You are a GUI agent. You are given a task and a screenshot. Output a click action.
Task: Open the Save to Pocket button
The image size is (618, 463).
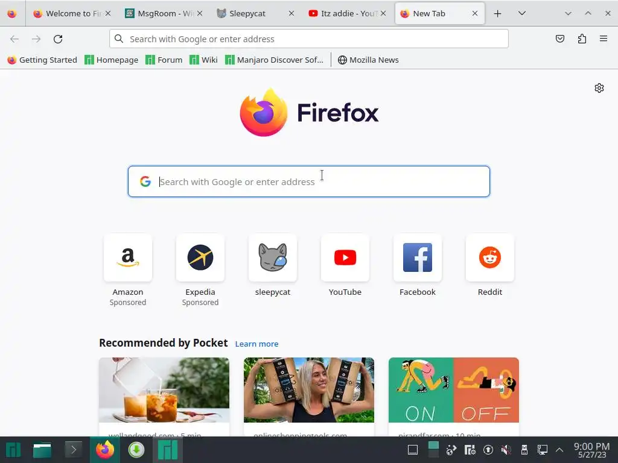pyautogui.click(x=560, y=39)
